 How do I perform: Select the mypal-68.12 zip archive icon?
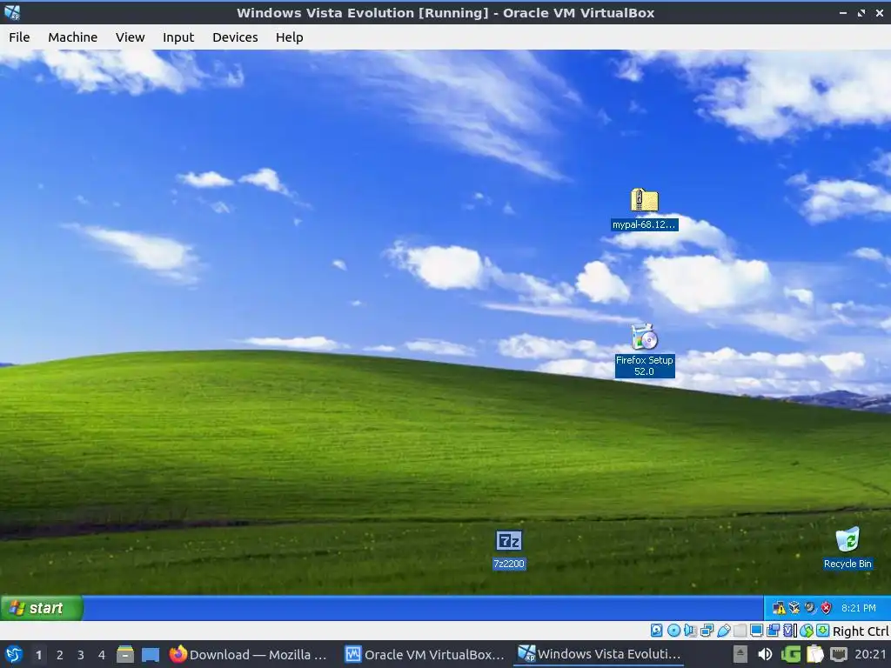coord(645,209)
